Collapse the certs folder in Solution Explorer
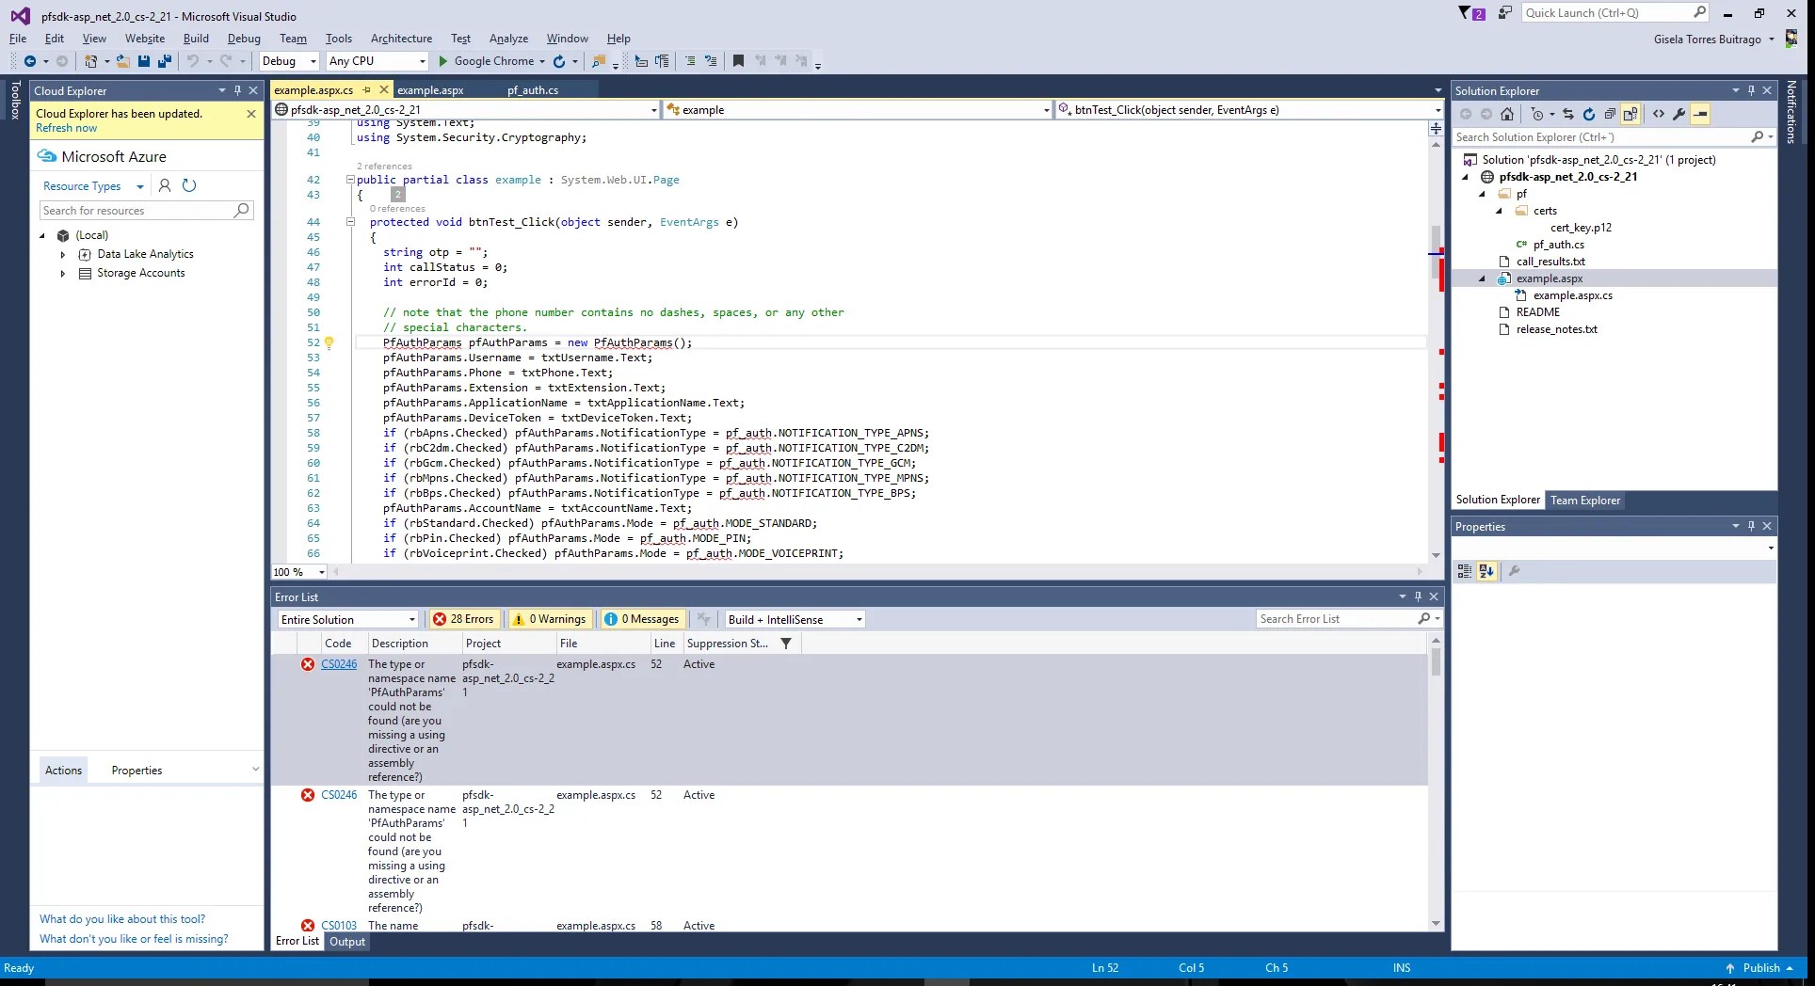The height and width of the screenshot is (986, 1815). 1499,211
